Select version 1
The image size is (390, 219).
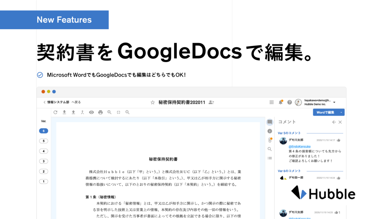[43, 181]
